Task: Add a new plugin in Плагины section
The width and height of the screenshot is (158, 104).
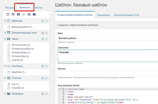Action: pos(43,78)
